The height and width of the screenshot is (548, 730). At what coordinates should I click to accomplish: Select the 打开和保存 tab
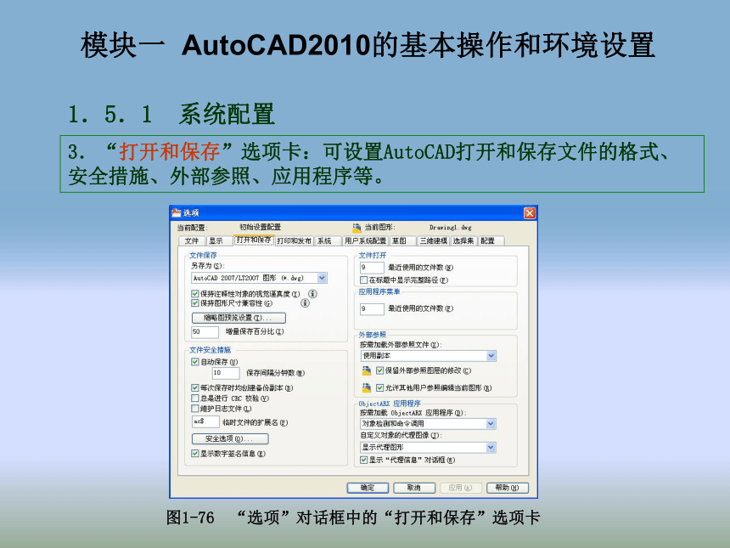[x=254, y=240]
